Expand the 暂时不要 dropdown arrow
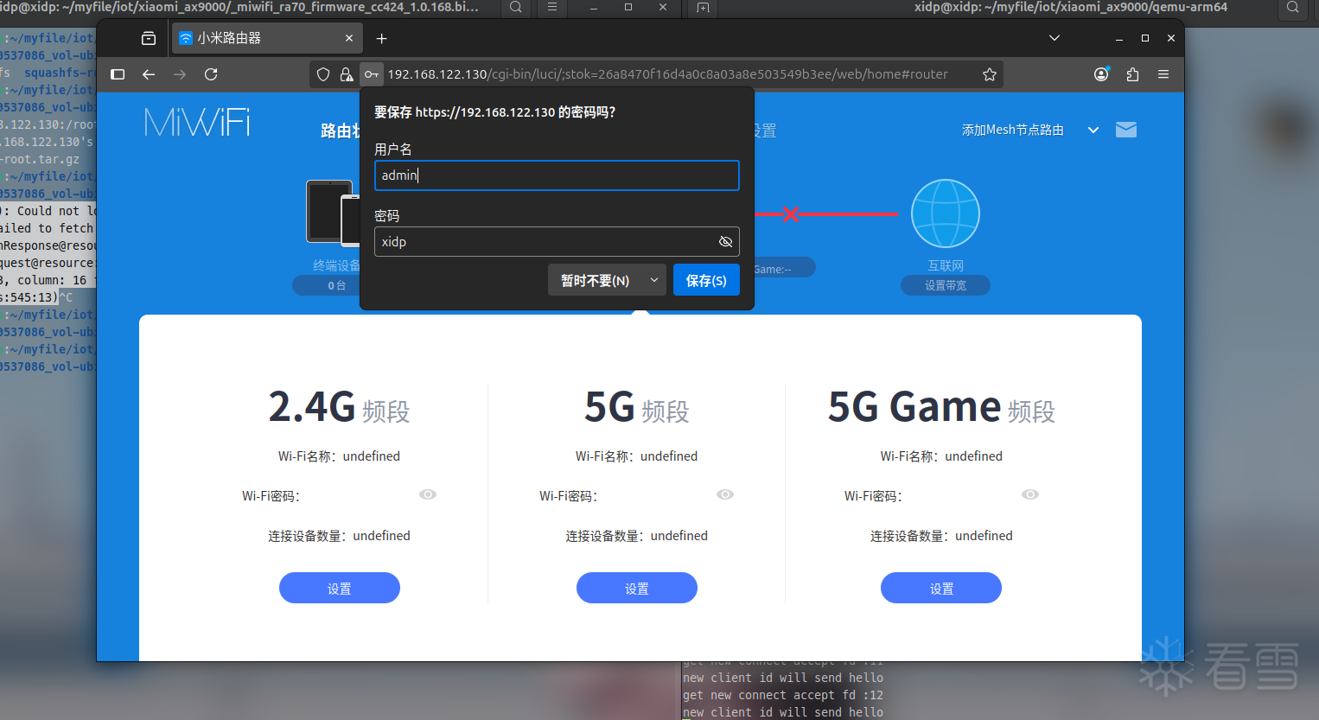 point(654,280)
